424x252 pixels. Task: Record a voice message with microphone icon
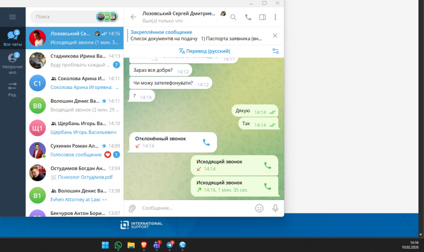click(275, 208)
